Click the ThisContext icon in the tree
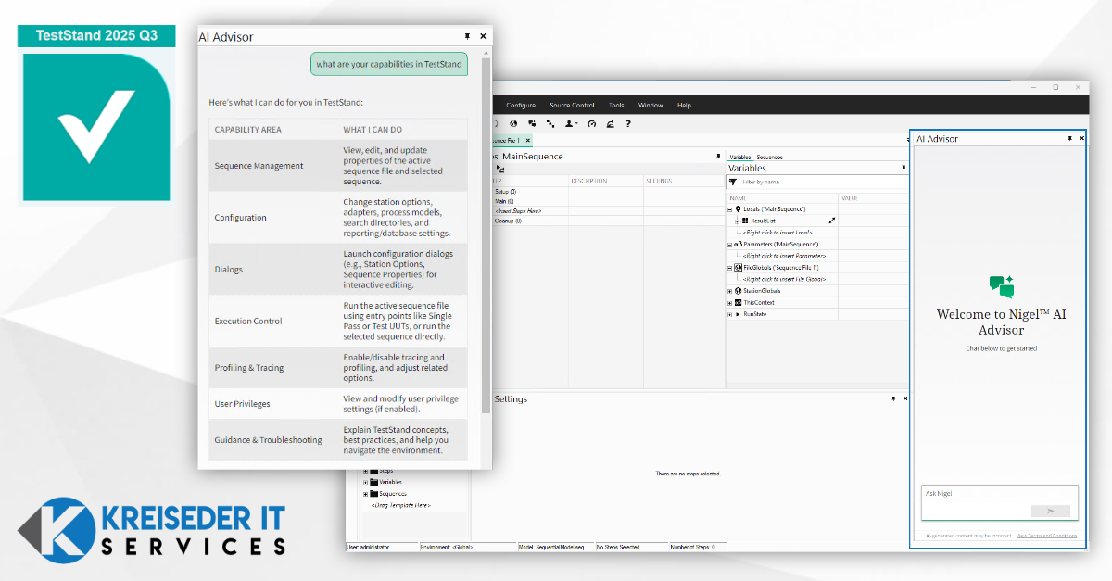Image resolution: width=1112 pixels, height=581 pixels. 739,302
